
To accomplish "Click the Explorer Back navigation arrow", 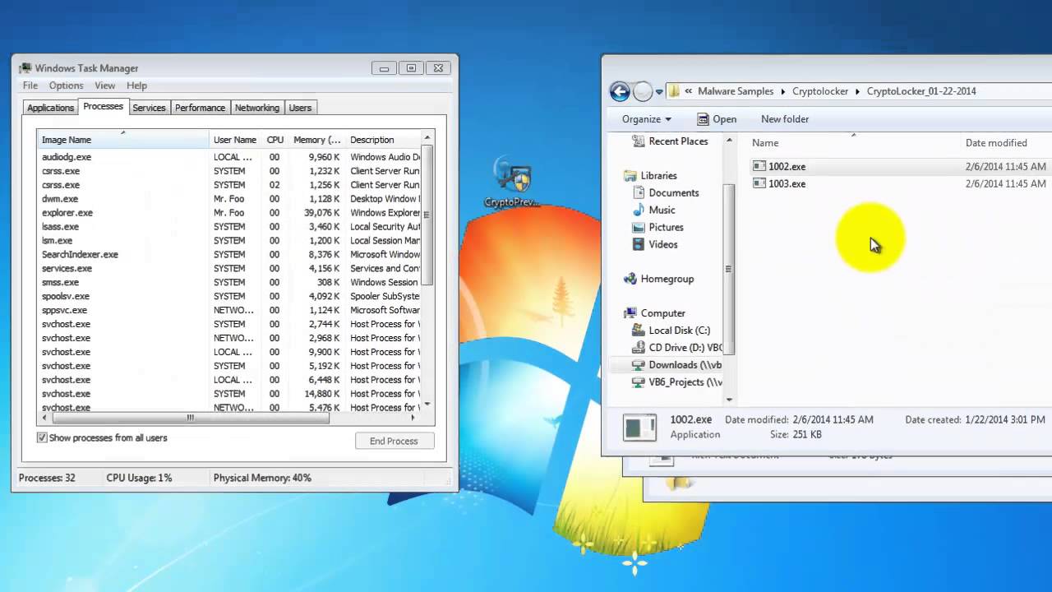I will click(620, 91).
